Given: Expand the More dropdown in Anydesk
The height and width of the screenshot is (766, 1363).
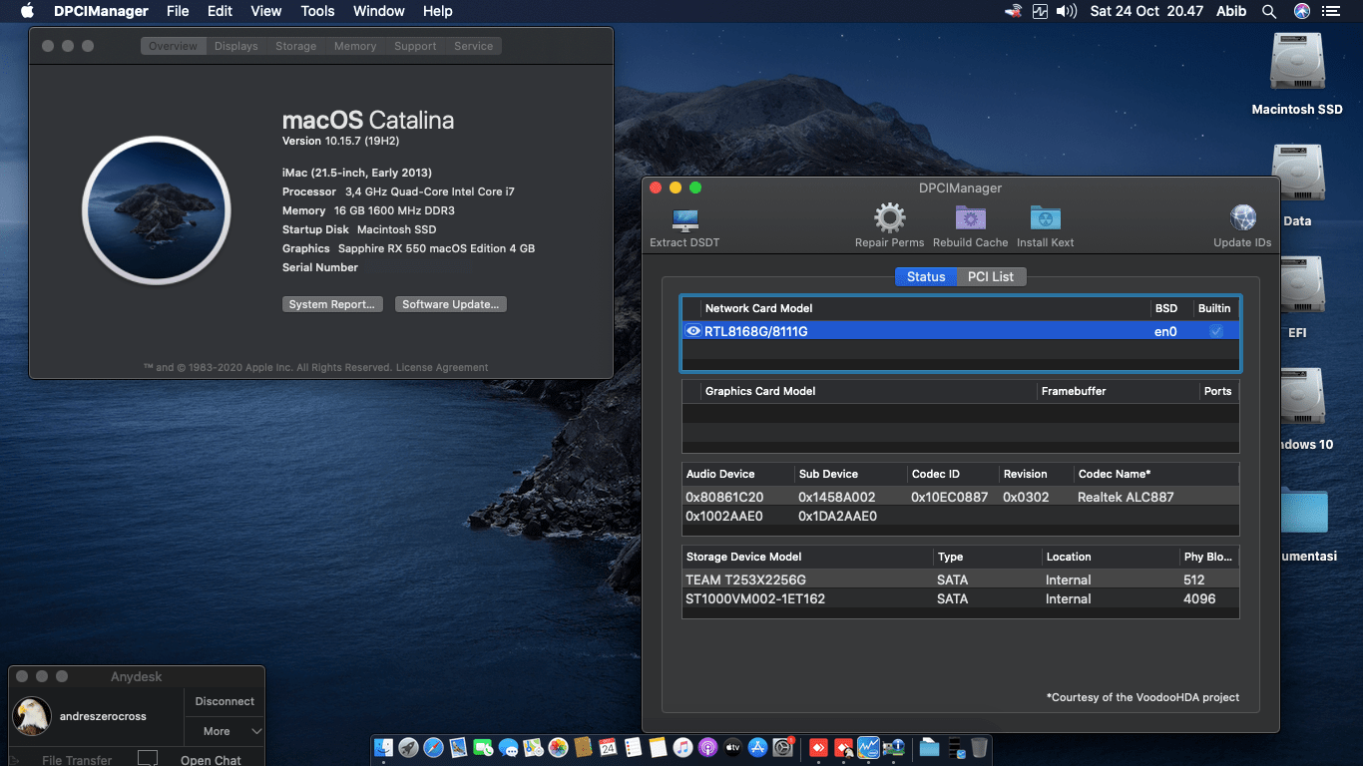Looking at the screenshot, I should 224,731.
